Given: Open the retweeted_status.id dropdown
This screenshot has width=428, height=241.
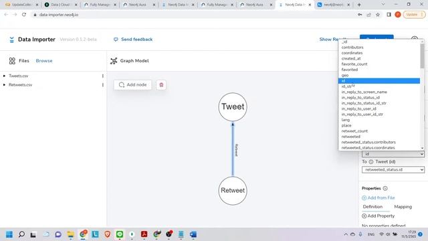Looking at the screenshot, I should tap(393, 169).
